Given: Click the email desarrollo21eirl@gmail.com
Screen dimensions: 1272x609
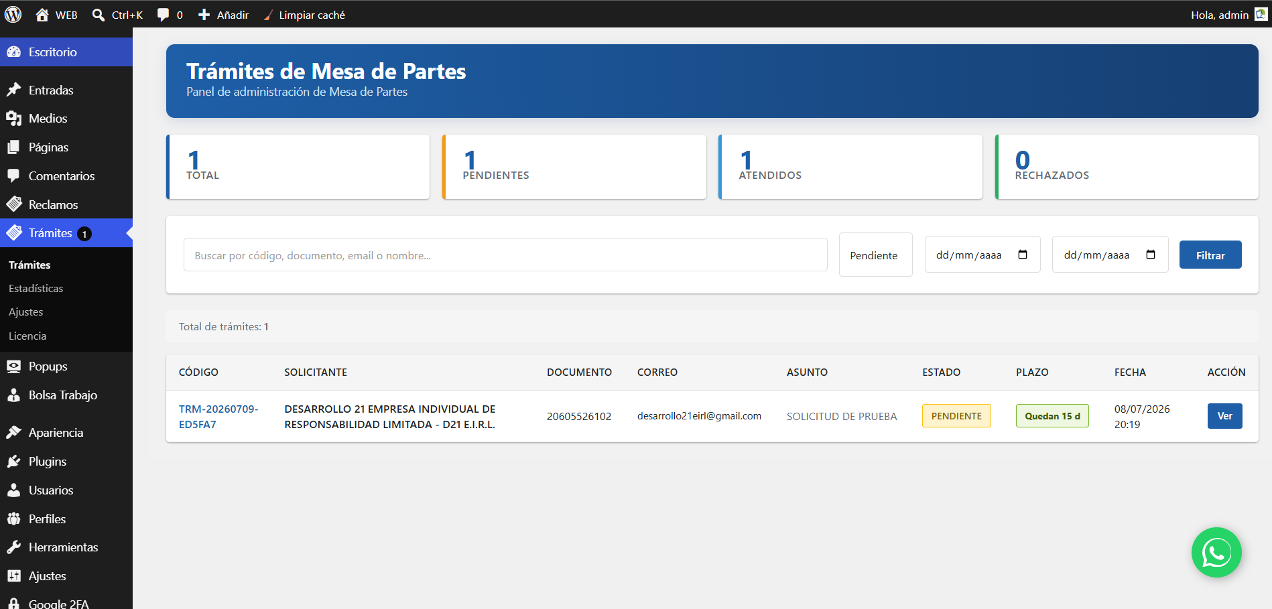Looking at the screenshot, I should (699, 416).
